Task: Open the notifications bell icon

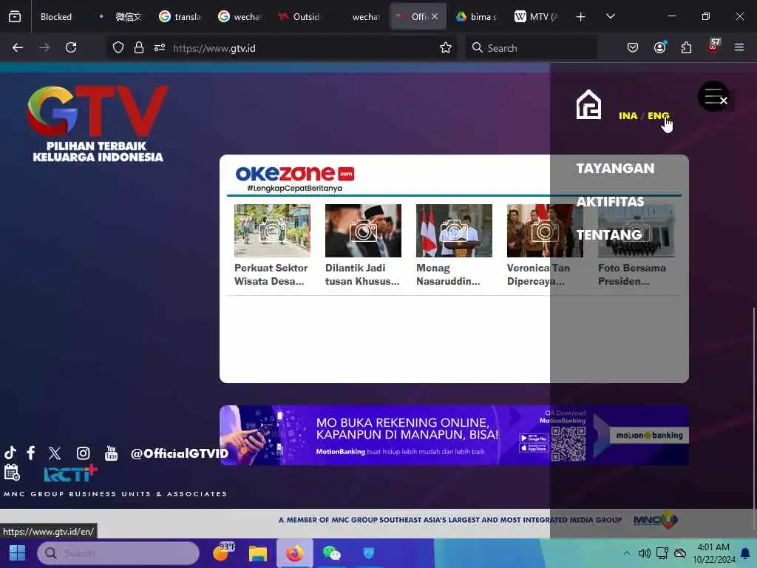Action: tap(745, 553)
